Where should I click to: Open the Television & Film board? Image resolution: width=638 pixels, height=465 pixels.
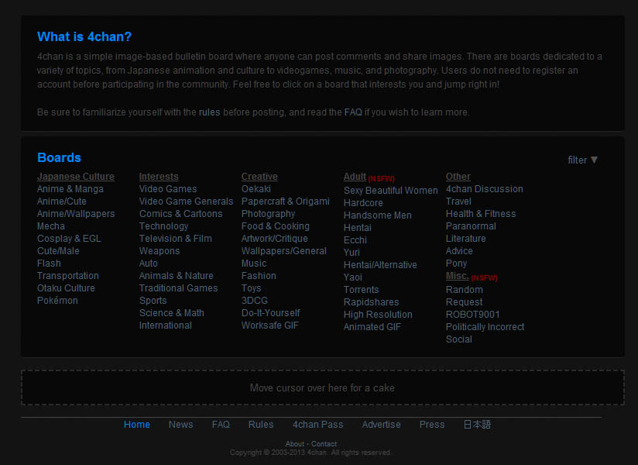(175, 239)
